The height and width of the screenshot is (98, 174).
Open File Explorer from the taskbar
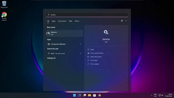(89, 95)
